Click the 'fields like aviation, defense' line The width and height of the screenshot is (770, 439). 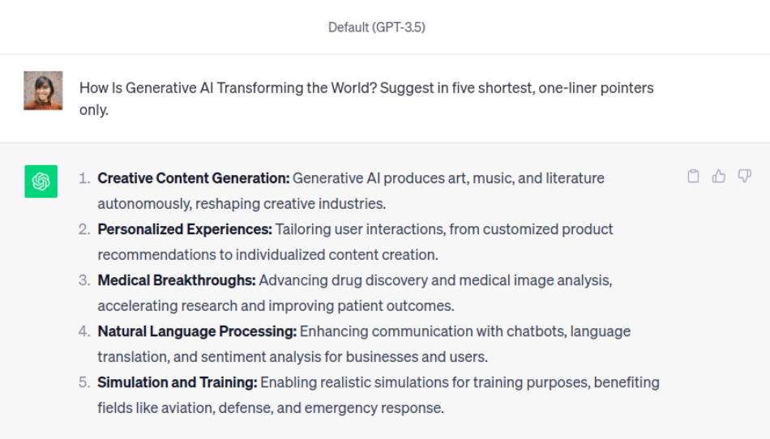pyautogui.click(x=271, y=407)
